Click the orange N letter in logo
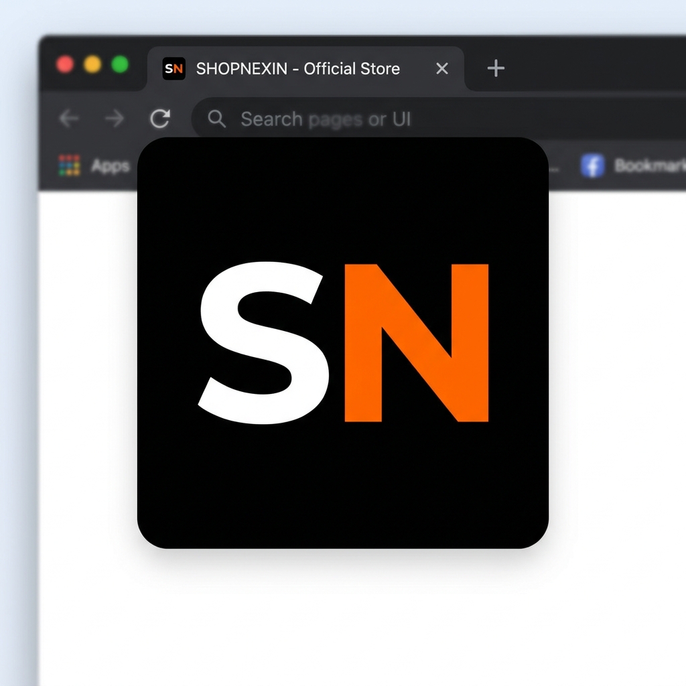Viewport: 686px width, 686px height. tap(415, 343)
